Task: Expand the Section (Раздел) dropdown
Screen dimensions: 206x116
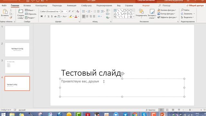Action: 30,18
